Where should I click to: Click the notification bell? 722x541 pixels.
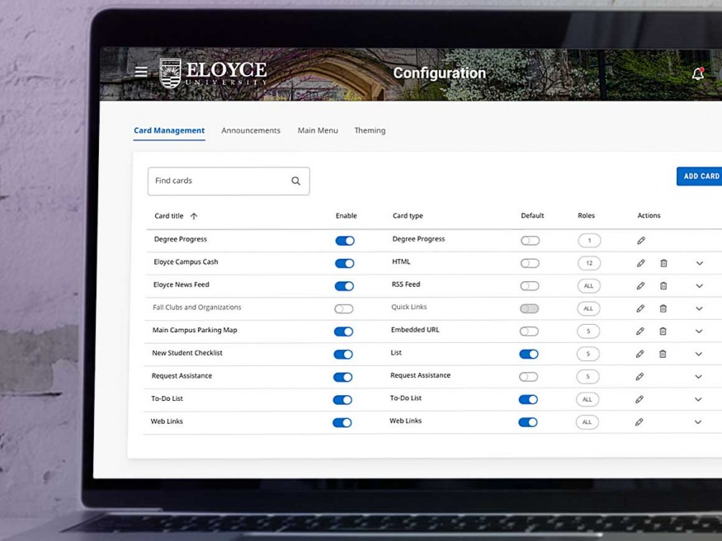click(x=697, y=73)
